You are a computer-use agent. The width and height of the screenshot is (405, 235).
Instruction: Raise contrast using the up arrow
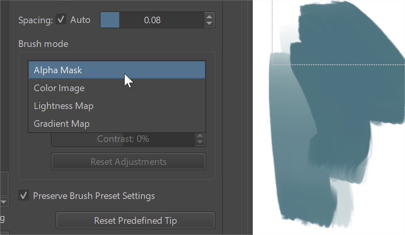point(200,136)
